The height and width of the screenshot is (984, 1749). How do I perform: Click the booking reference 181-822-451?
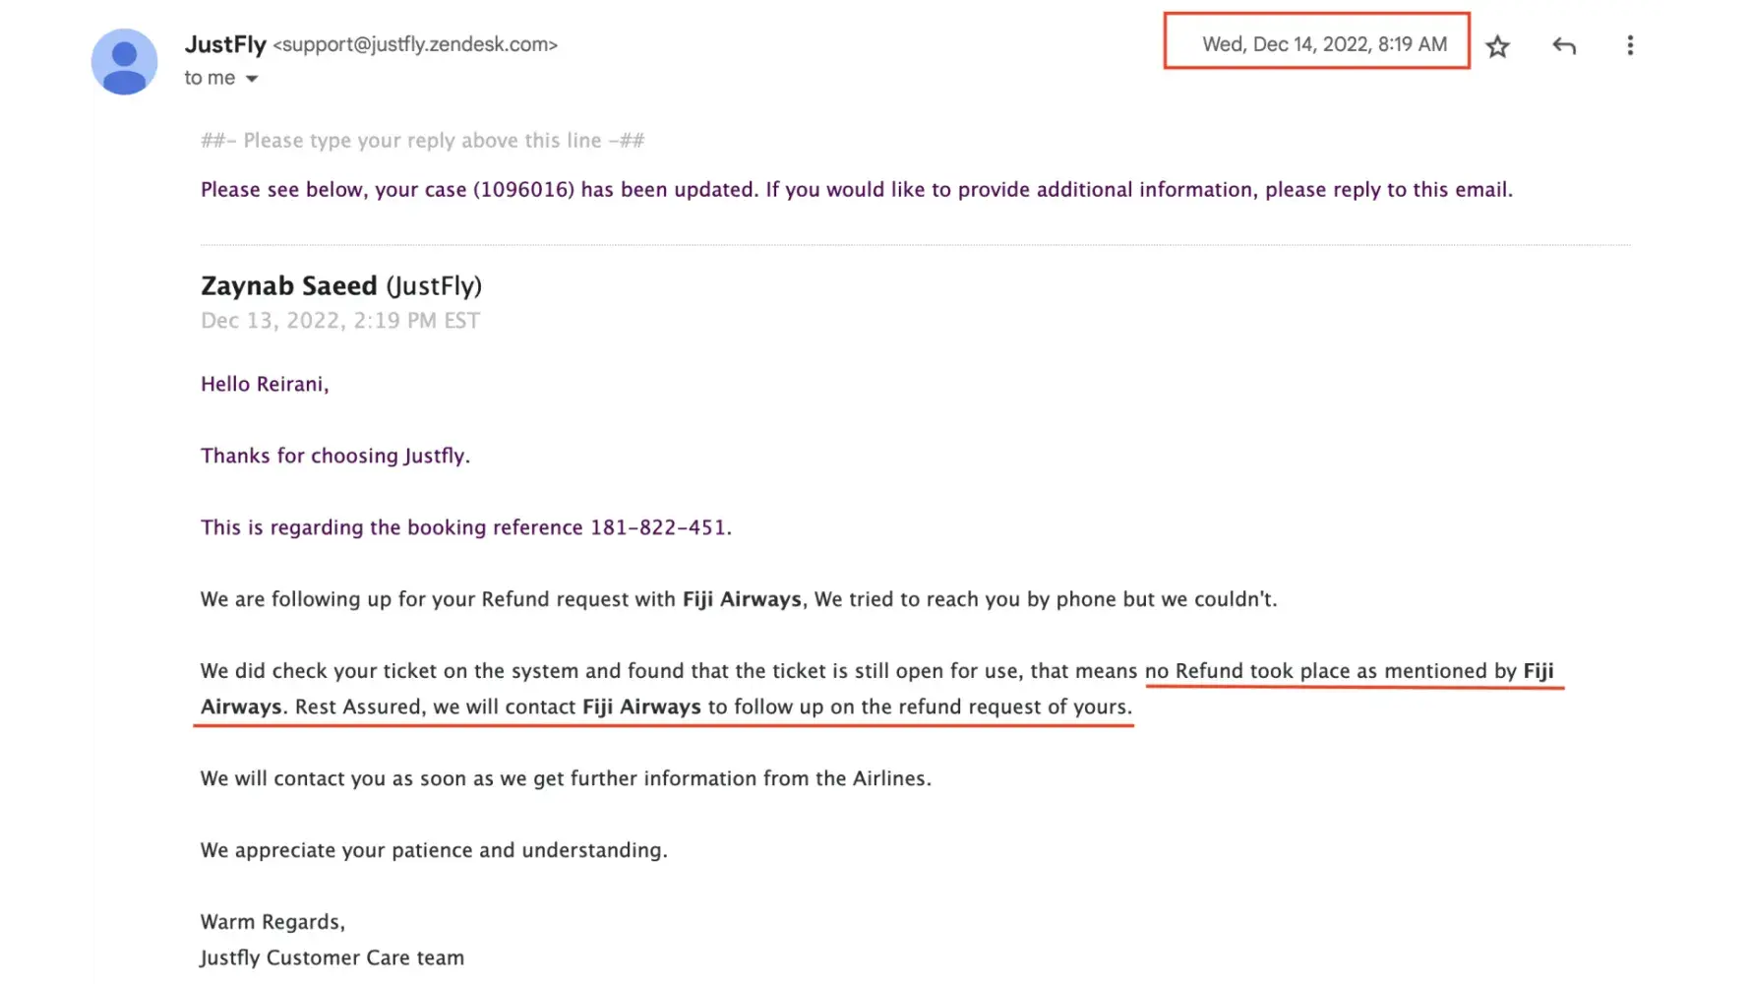[x=659, y=527]
